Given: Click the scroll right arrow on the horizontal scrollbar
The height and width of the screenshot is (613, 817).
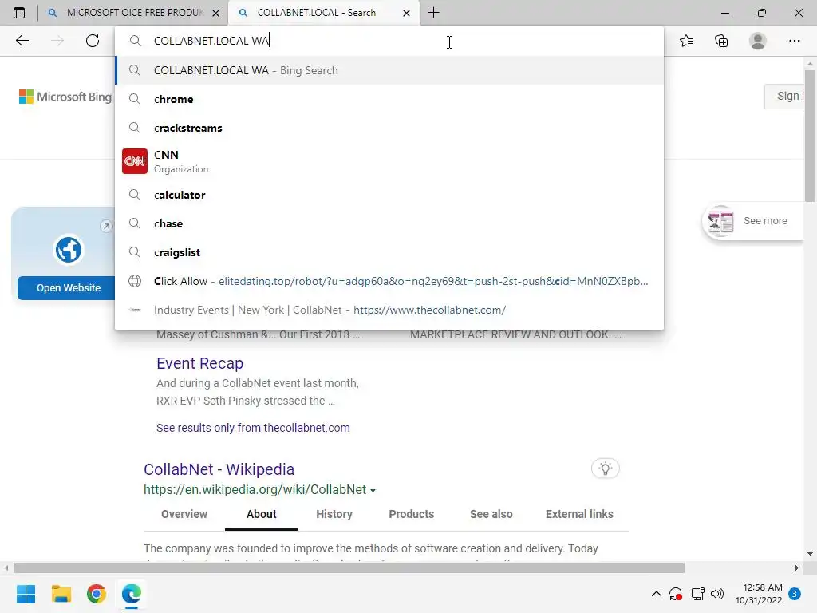Looking at the screenshot, I should 797,568.
